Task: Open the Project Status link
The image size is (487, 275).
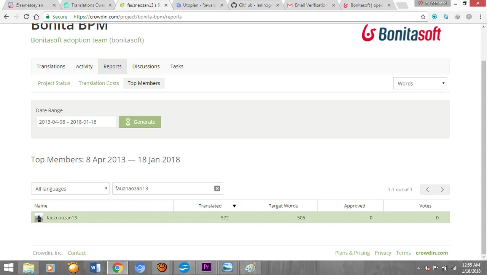Action: click(x=54, y=83)
